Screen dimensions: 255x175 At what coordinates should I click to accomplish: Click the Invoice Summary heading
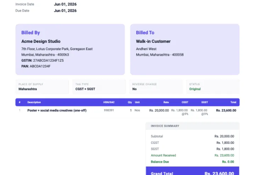[165, 126]
